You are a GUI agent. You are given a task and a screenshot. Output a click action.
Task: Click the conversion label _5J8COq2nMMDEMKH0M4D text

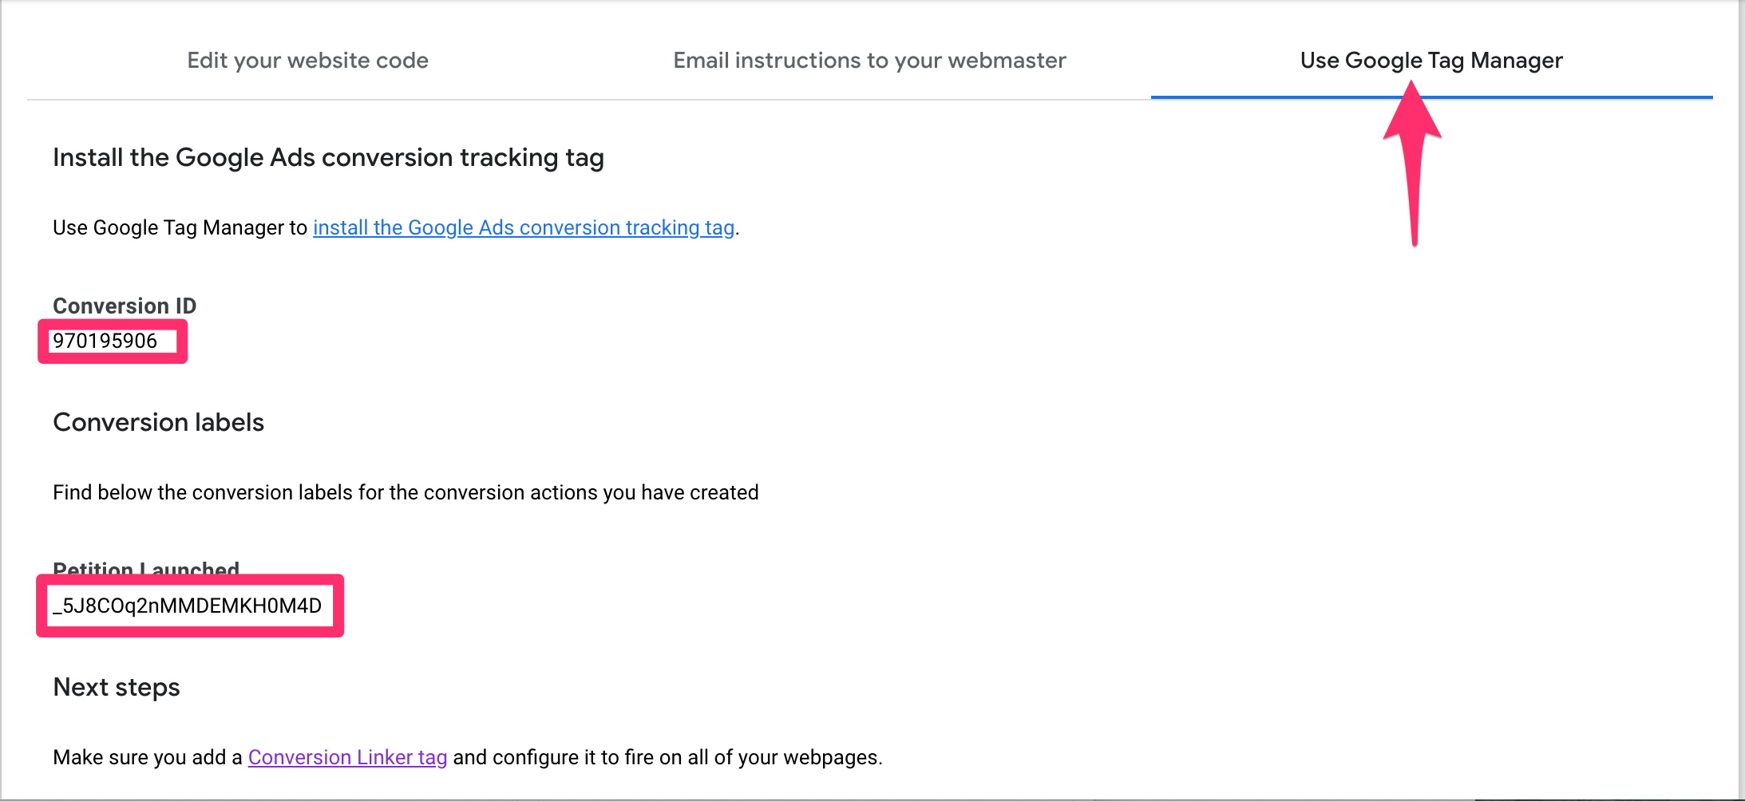pos(188,606)
